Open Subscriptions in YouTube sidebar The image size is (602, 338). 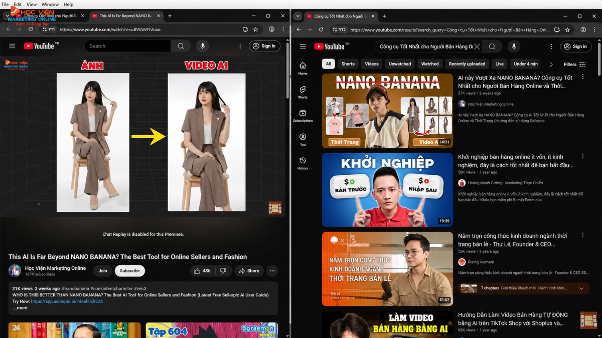[303, 116]
